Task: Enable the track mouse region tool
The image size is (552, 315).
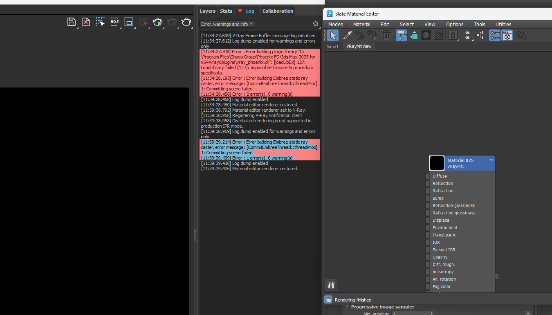Action: point(100,22)
